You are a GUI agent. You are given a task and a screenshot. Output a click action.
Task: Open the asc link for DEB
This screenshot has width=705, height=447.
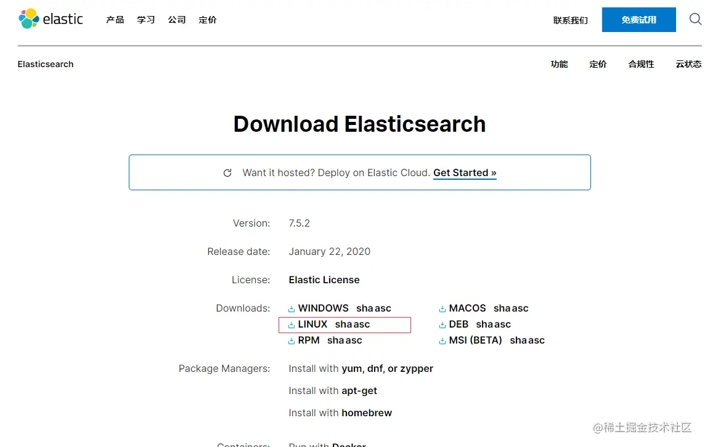point(503,325)
